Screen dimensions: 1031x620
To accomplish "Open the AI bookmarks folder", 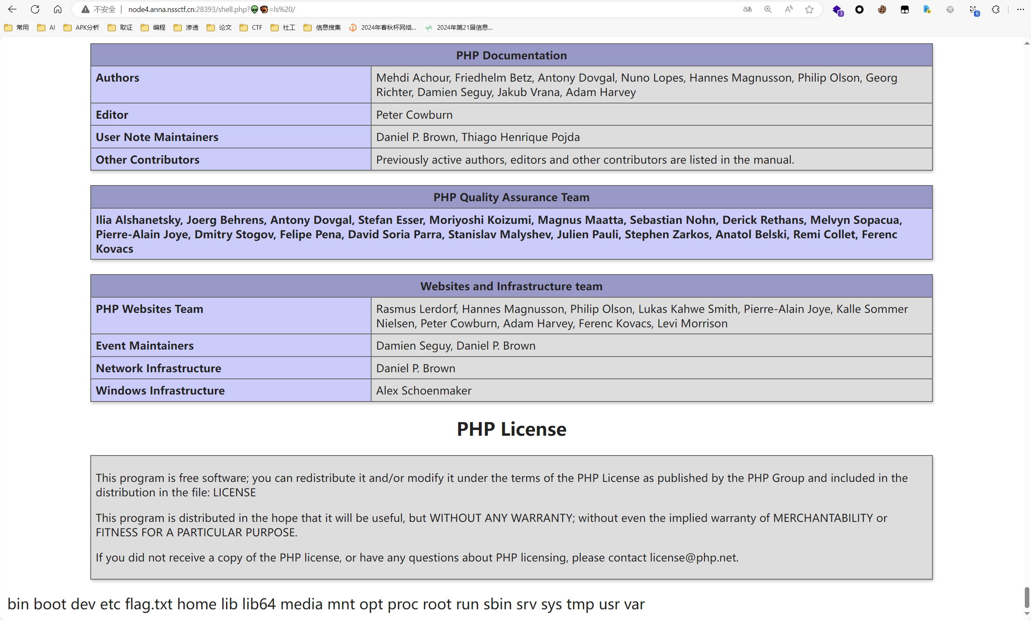I will click(46, 28).
